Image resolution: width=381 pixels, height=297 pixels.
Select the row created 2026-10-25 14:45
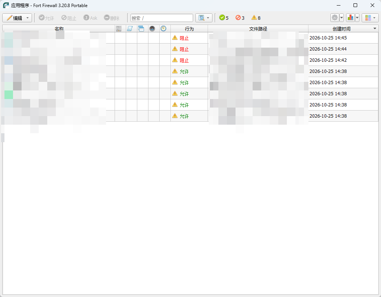[x=190, y=38]
